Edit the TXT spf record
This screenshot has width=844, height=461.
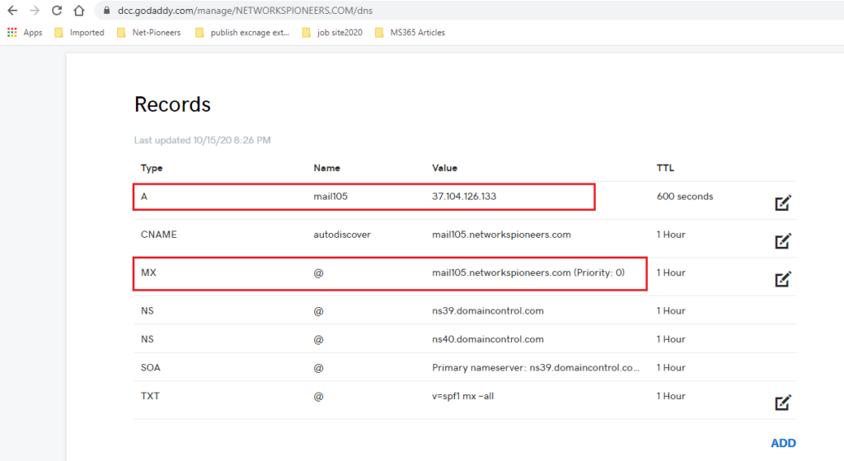(x=783, y=403)
